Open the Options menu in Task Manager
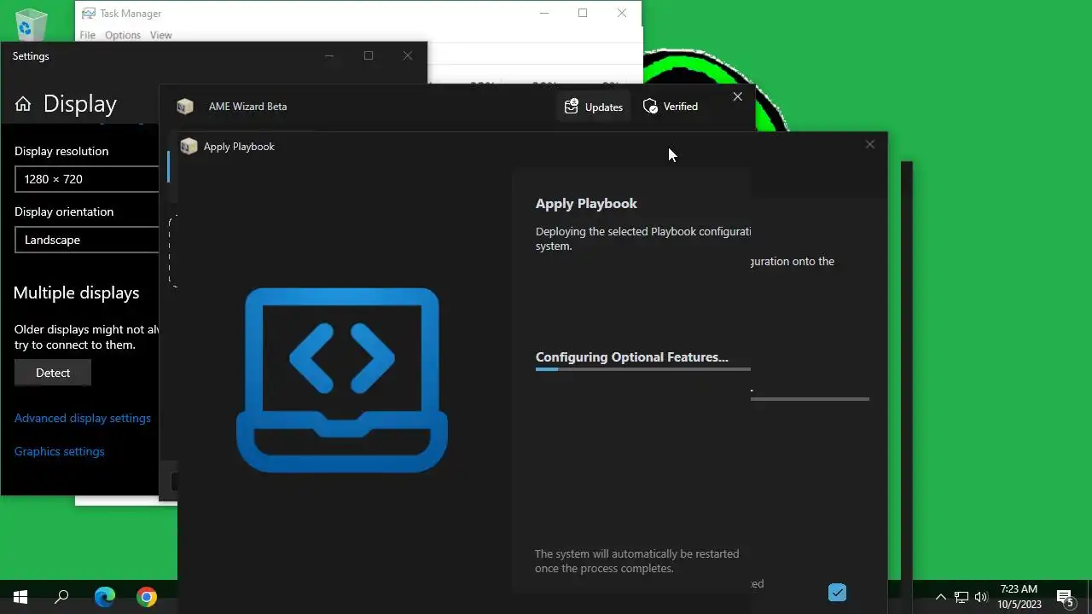Image resolution: width=1092 pixels, height=614 pixels. point(123,35)
